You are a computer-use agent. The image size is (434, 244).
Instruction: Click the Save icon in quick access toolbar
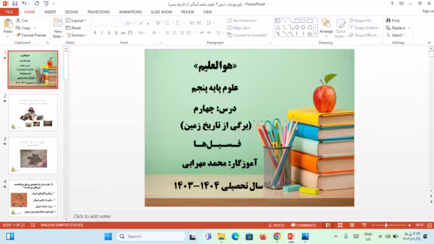coord(15,4)
